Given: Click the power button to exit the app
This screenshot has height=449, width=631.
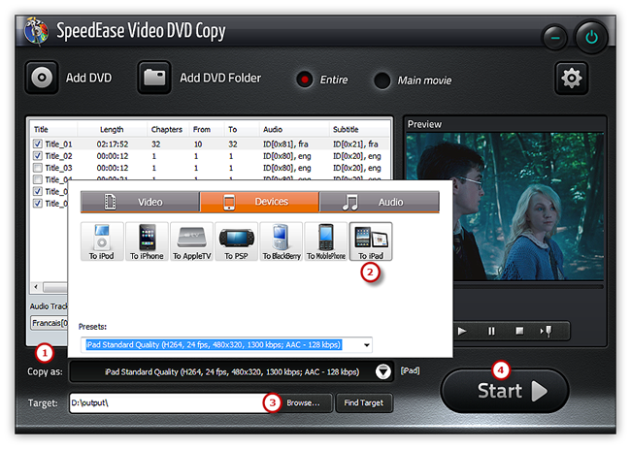Looking at the screenshot, I should tap(591, 38).
